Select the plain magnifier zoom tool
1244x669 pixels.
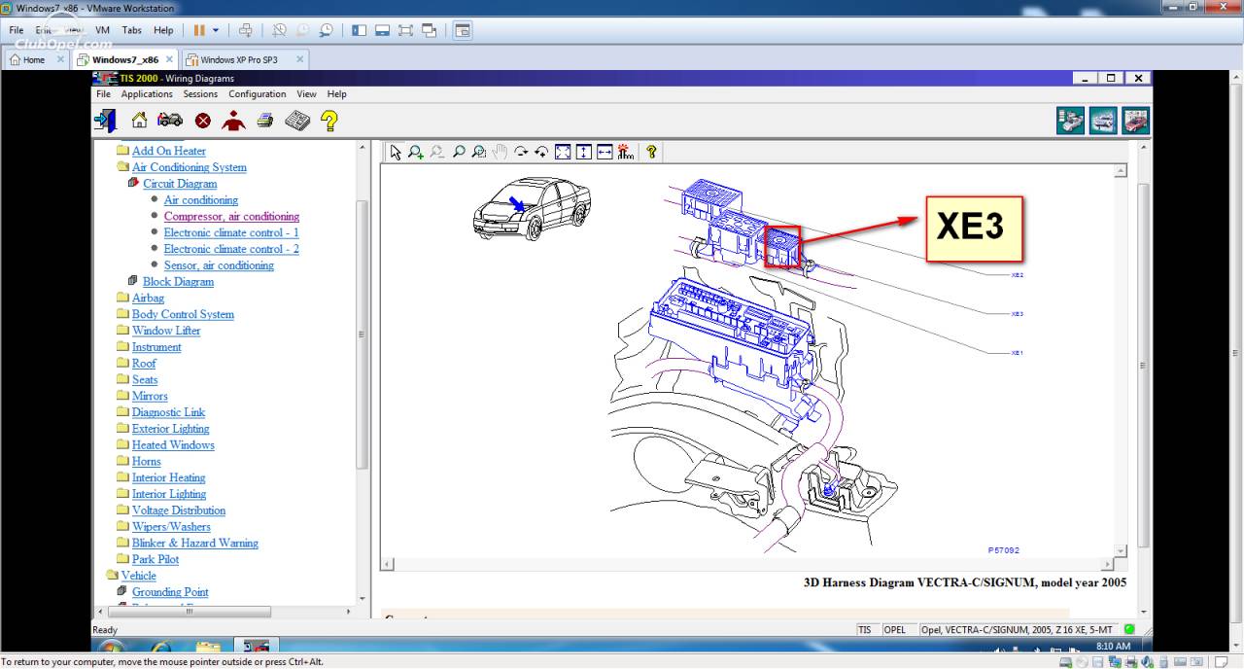[459, 152]
